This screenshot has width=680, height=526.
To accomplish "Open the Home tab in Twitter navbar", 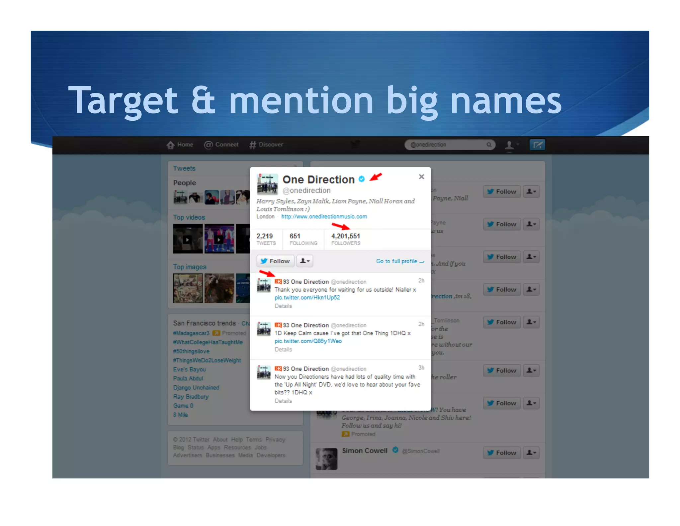I will [180, 145].
